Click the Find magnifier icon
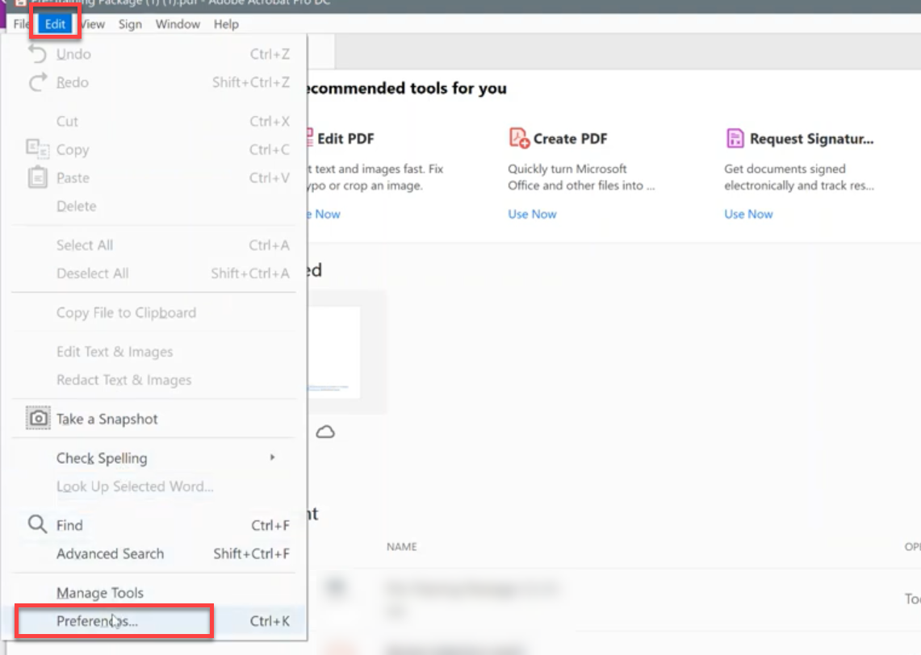 [38, 524]
